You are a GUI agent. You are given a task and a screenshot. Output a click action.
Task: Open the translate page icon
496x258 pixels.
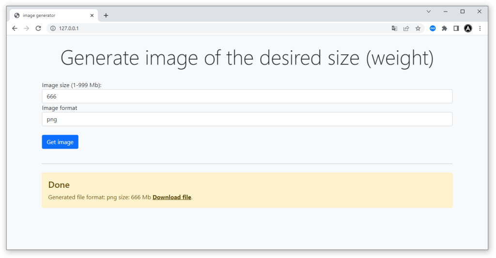tap(394, 29)
